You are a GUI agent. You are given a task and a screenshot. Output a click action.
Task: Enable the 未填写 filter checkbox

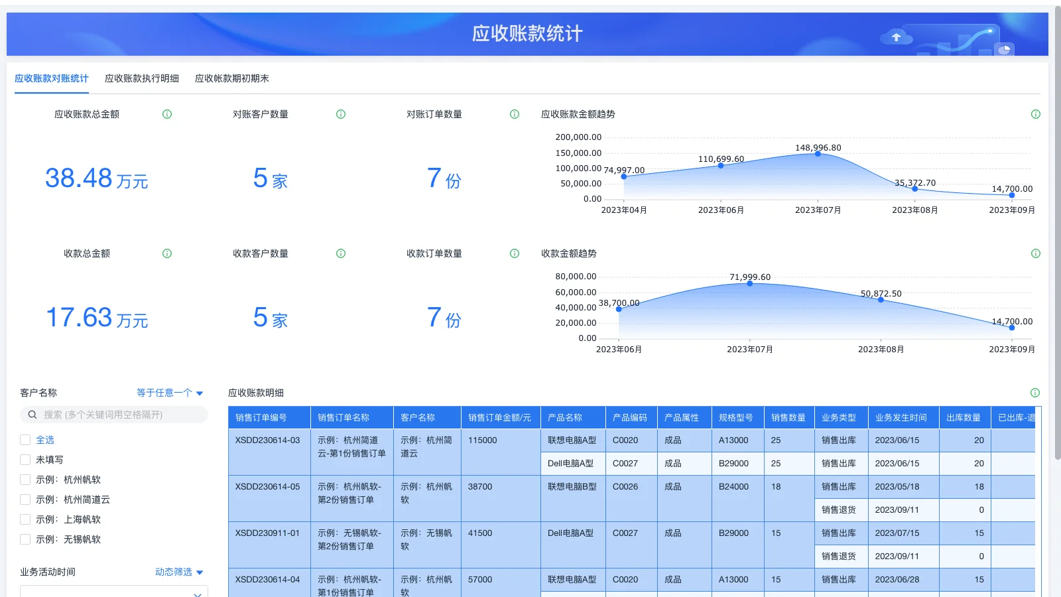click(x=25, y=459)
